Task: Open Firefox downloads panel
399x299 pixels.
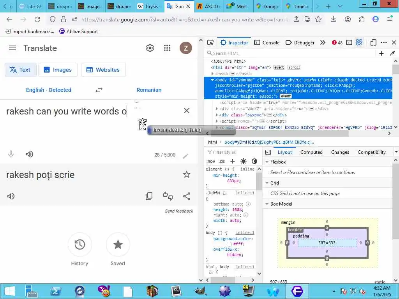Action: point(334,19)
